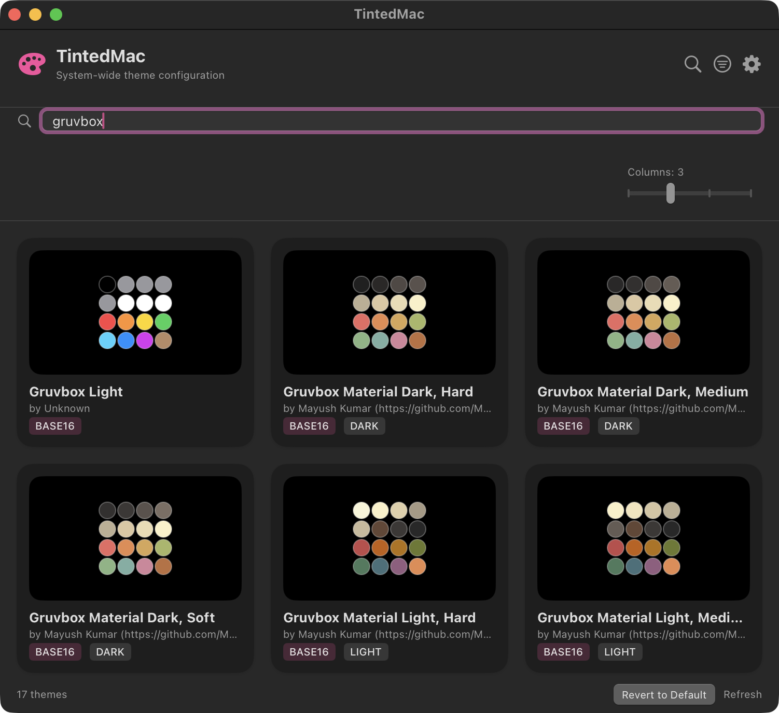Click the BASE16 badge on Gruvbox Material Light, Hard
Image resolution: width=779 pixels, height=713 pixels.
click(309, 652)
